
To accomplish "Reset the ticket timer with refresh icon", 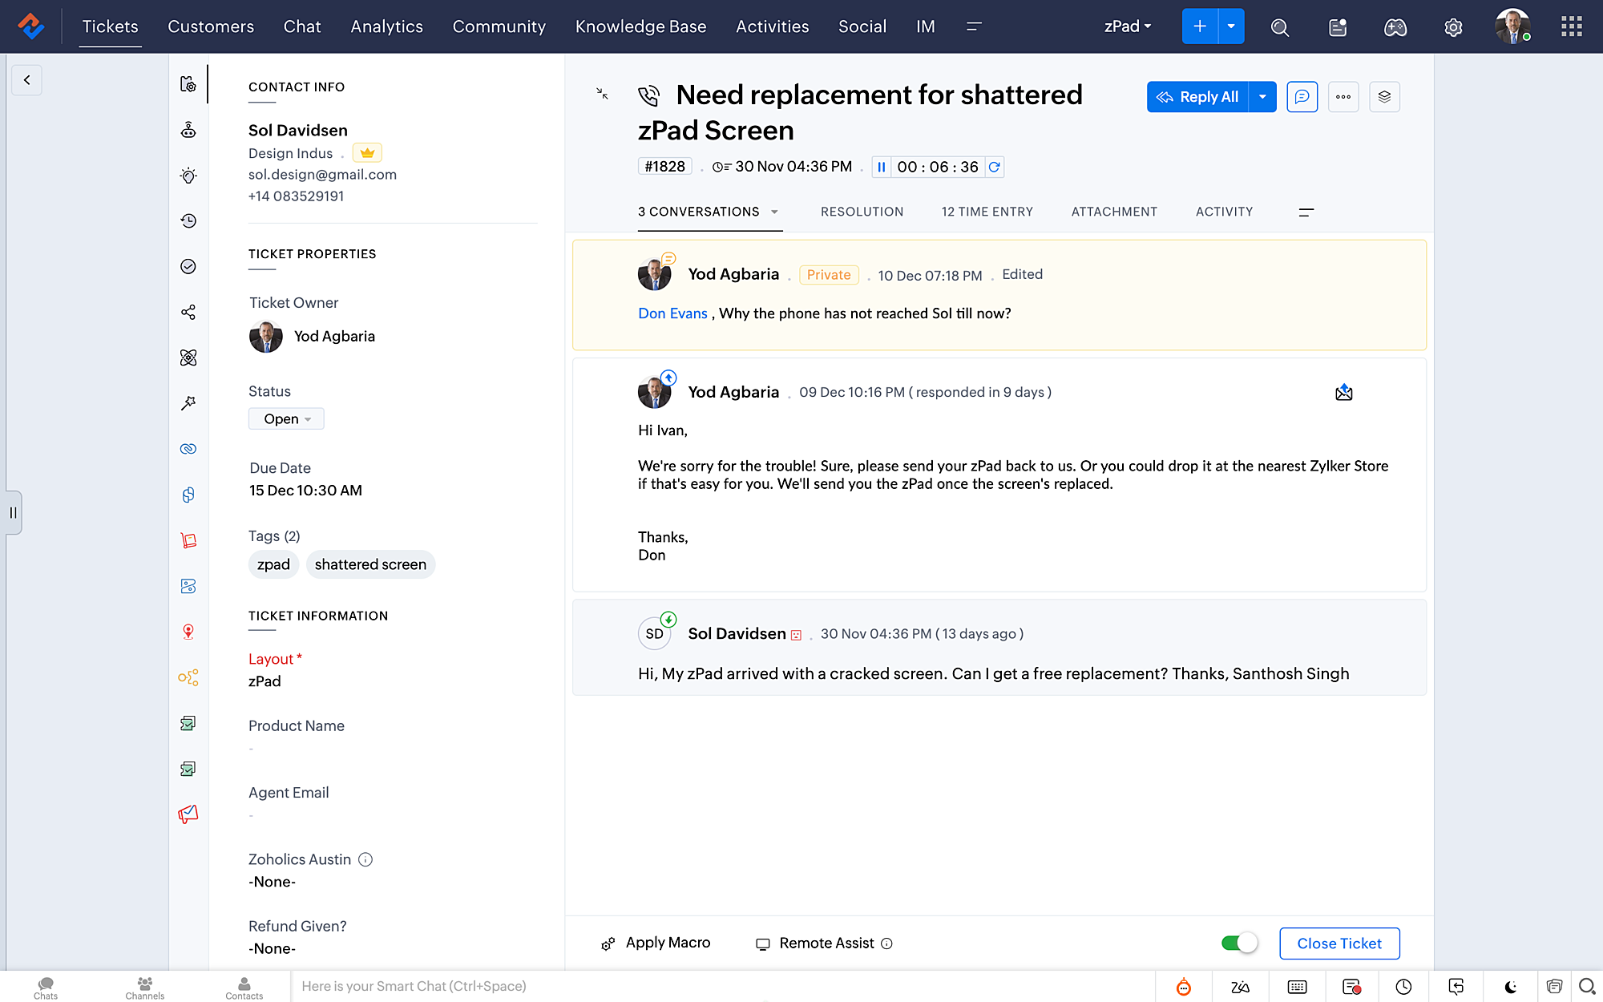I will [x=994, y=167].
